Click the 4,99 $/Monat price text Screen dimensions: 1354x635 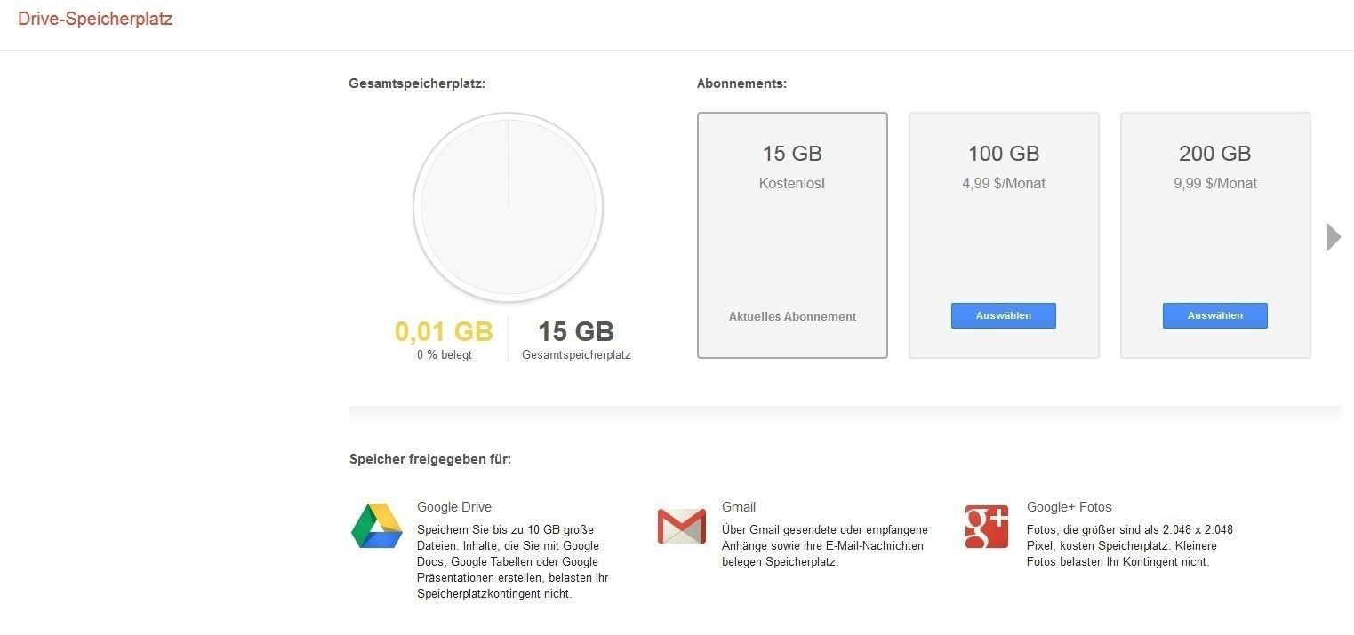1004,184
